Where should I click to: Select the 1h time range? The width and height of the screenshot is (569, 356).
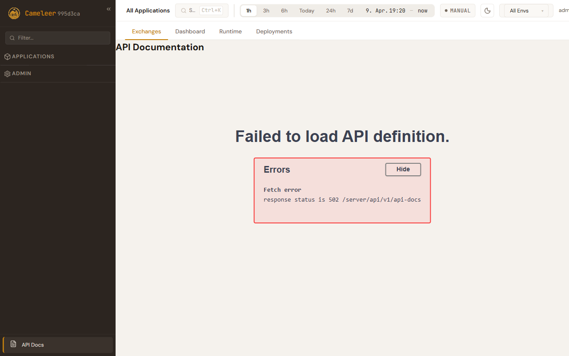point(249,11)
